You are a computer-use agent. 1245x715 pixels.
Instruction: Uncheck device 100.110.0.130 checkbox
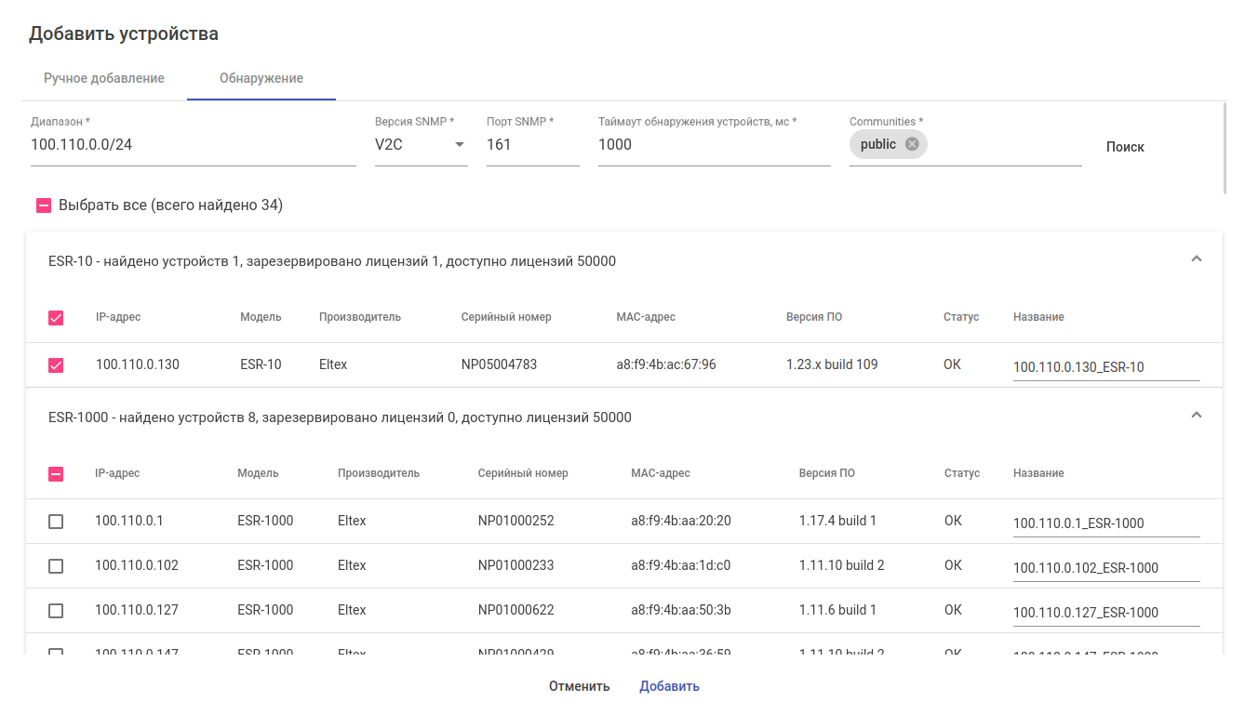(56, 365)
